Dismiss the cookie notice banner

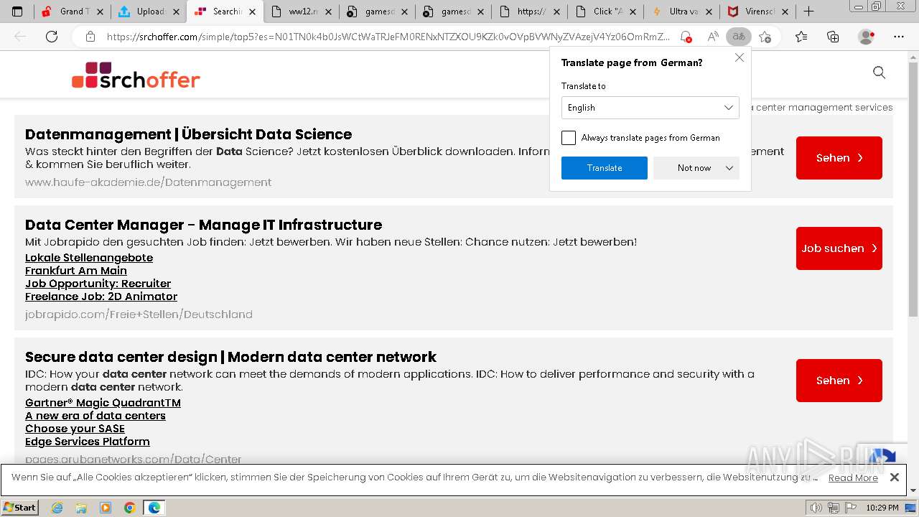894,477
